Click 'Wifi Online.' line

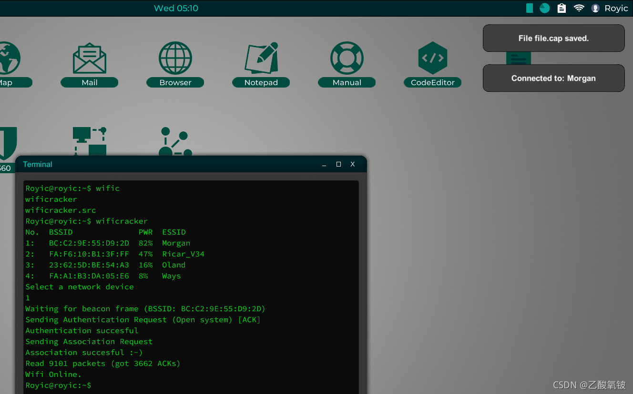(53, 374)
